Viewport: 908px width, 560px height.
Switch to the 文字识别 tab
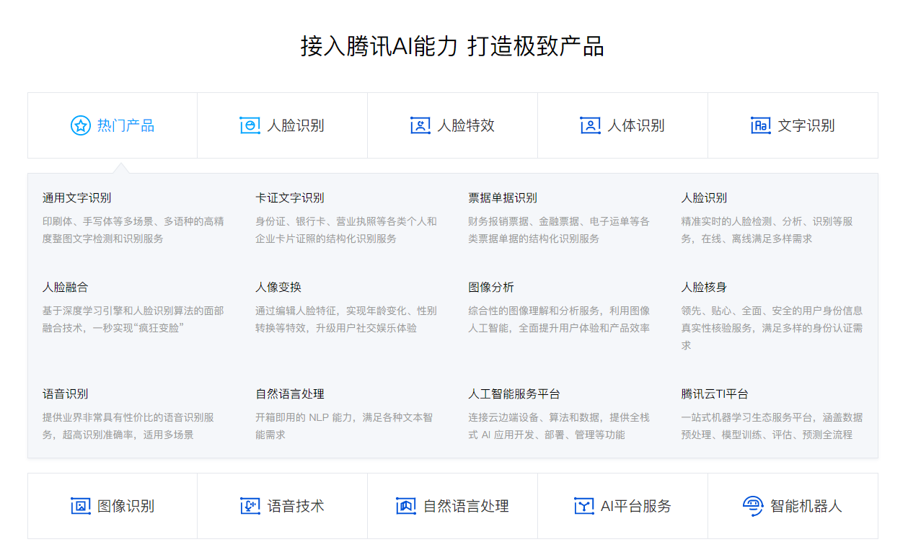[793, 125]
